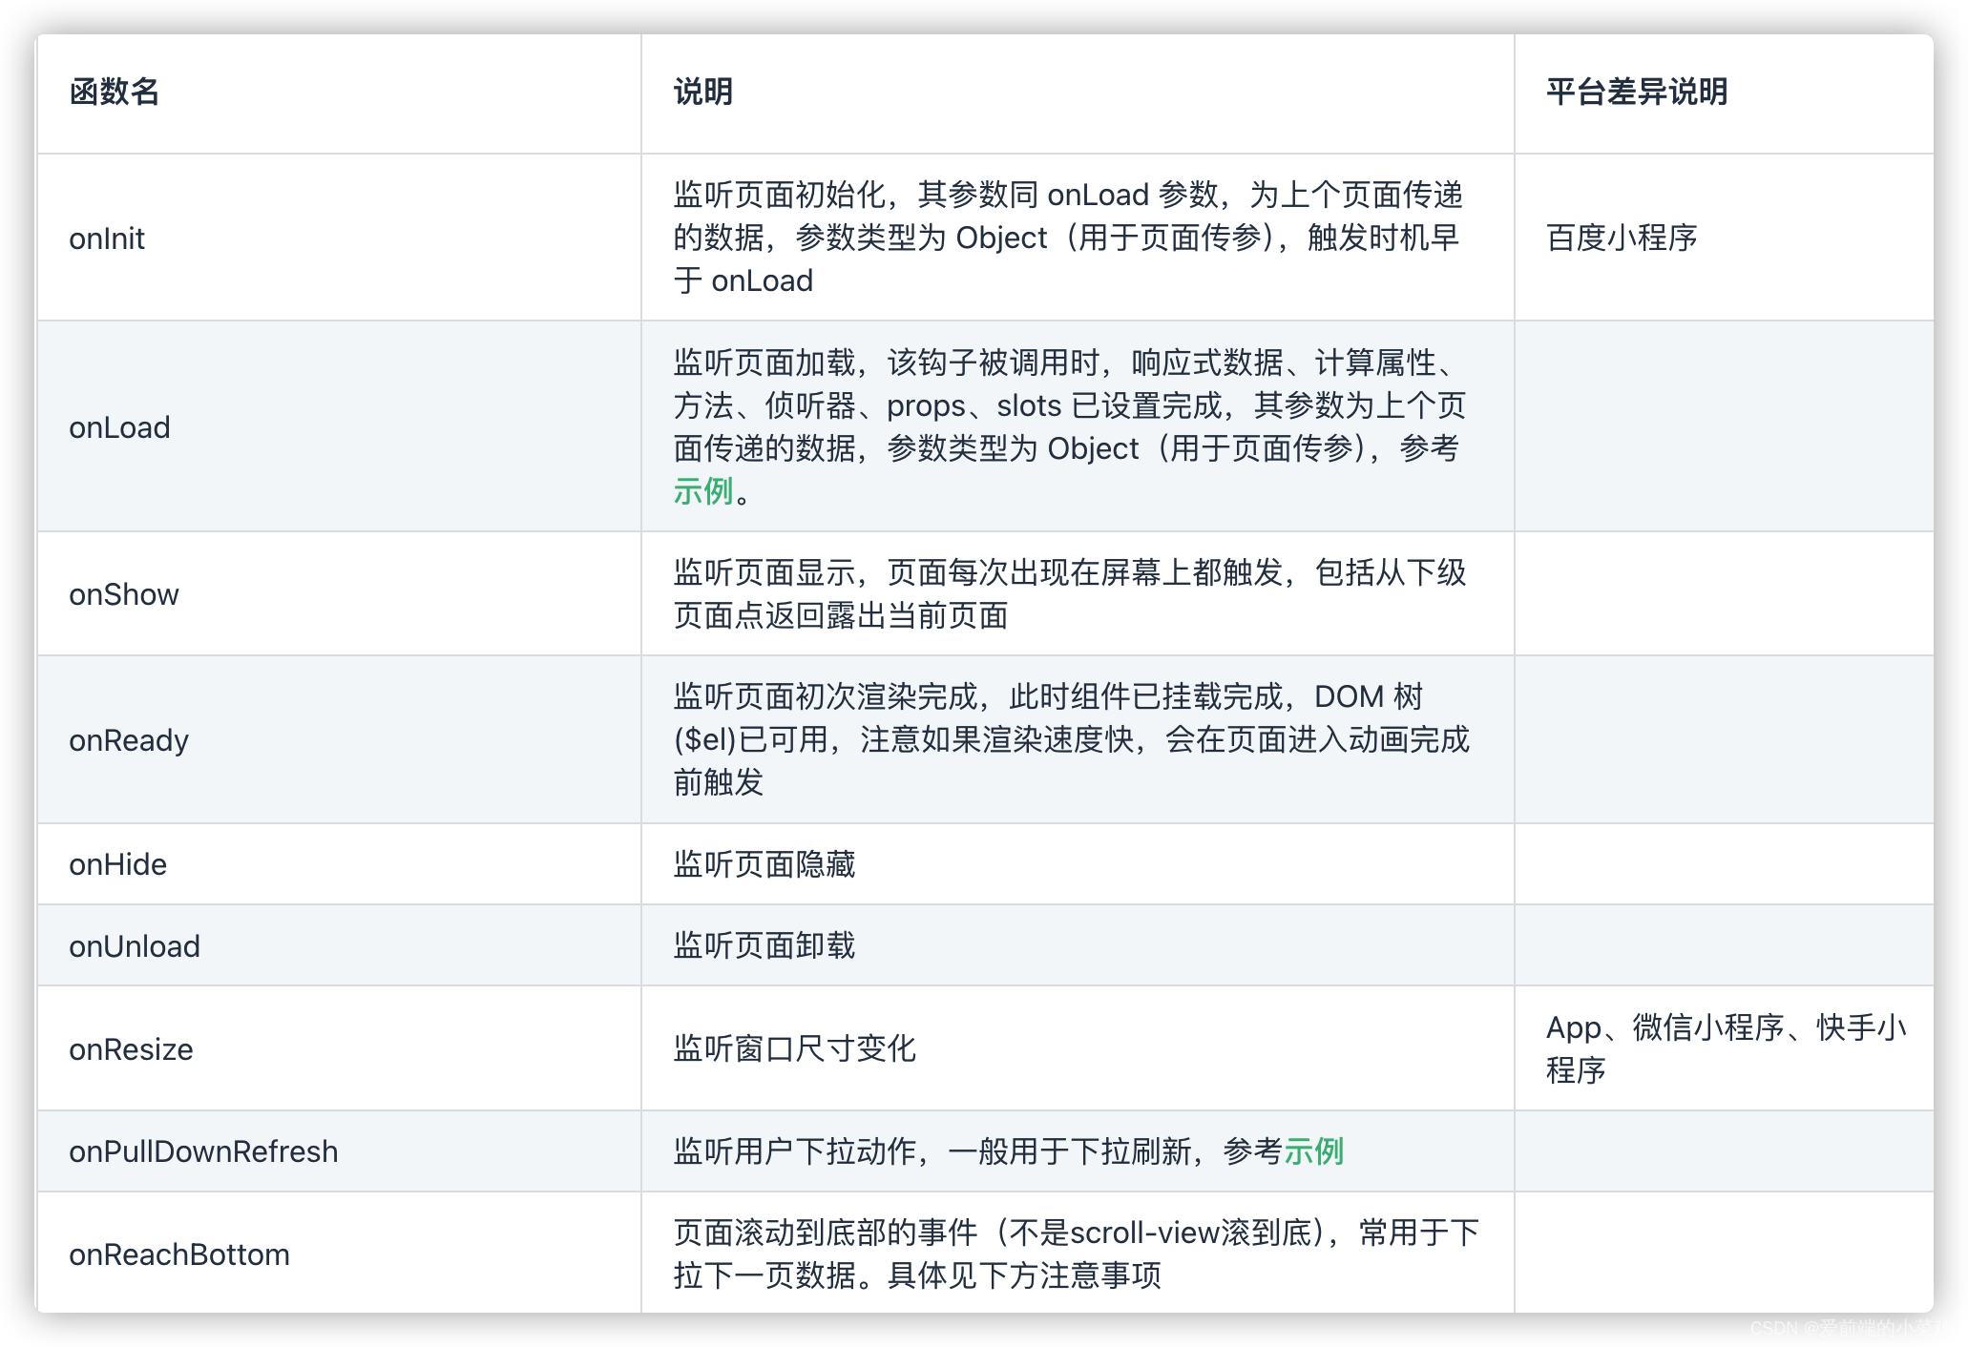Click the green 示例 link in onLoad row
This screenshot has width=1968, height=1347.
[702, 491]
